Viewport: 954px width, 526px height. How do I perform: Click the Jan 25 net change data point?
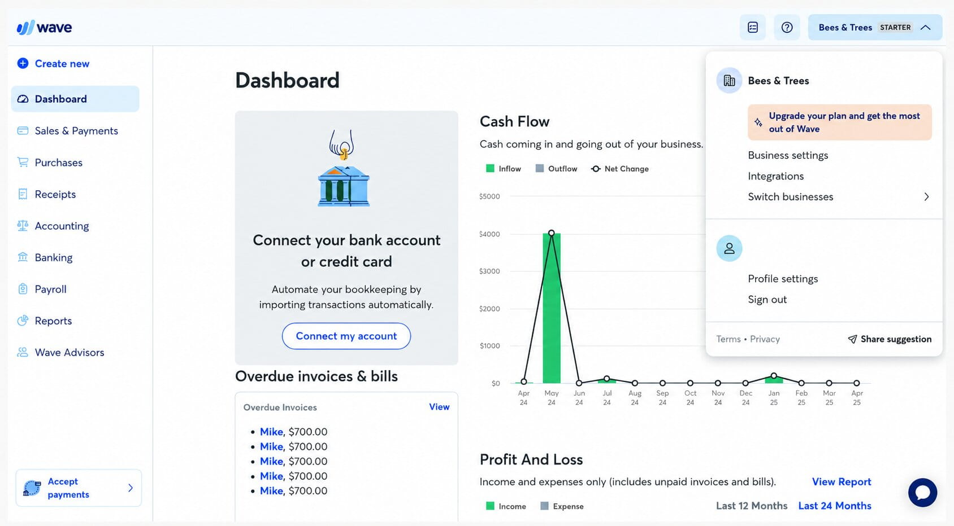(774, 375)
